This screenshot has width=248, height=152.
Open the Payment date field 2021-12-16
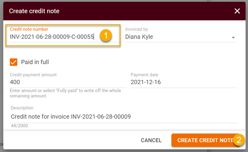183,82
